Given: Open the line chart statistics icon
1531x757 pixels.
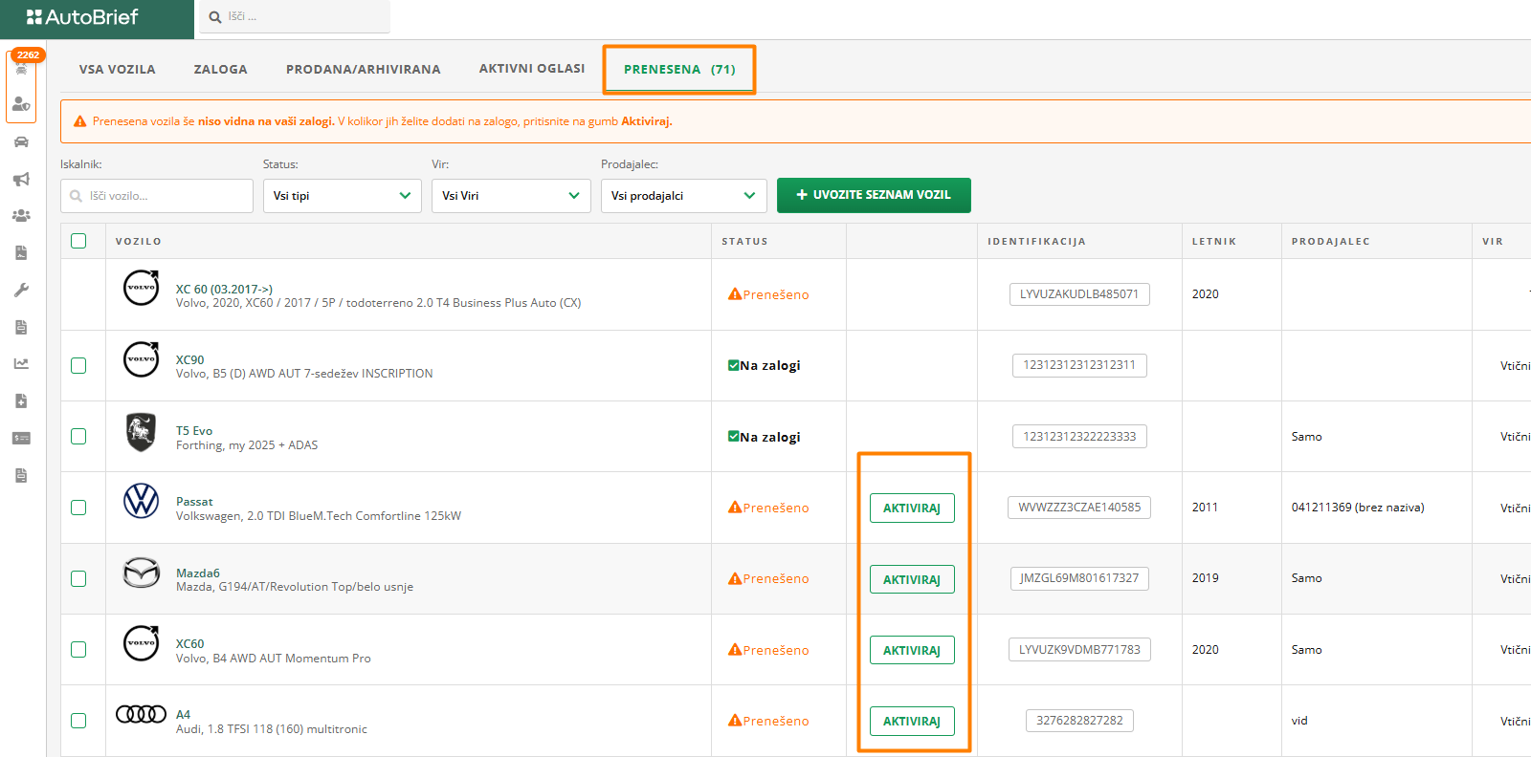Looking at the screenshot, I should 21,363.
